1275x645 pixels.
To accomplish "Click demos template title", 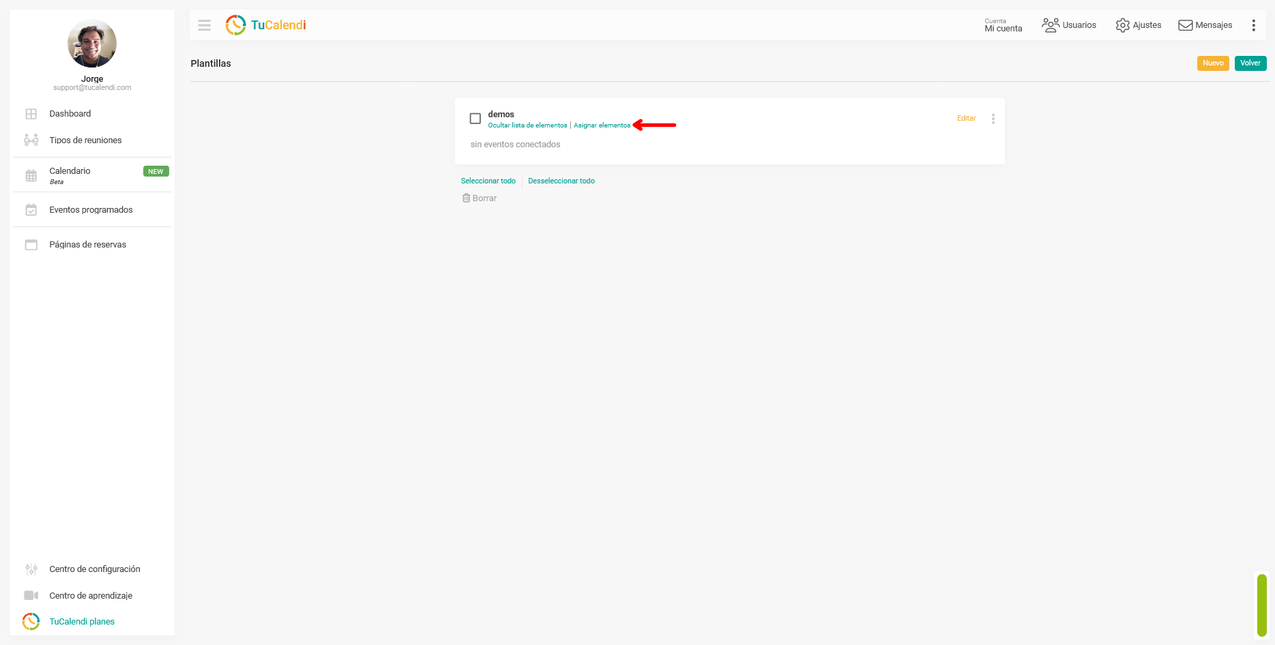I will [501, 115].
